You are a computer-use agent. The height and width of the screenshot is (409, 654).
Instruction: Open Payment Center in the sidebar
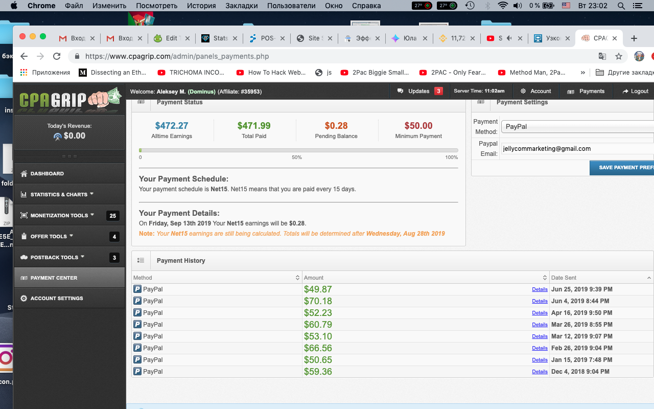pyautogui.click(x=69, y=278)
